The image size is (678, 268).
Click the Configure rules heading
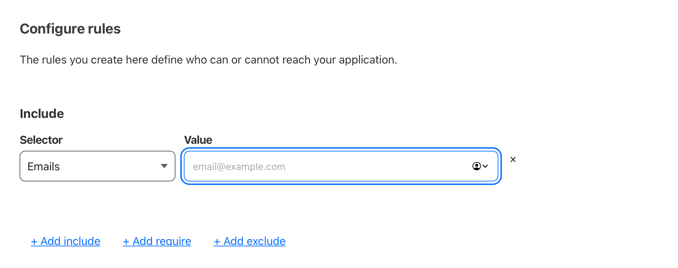tap(70, 29)
